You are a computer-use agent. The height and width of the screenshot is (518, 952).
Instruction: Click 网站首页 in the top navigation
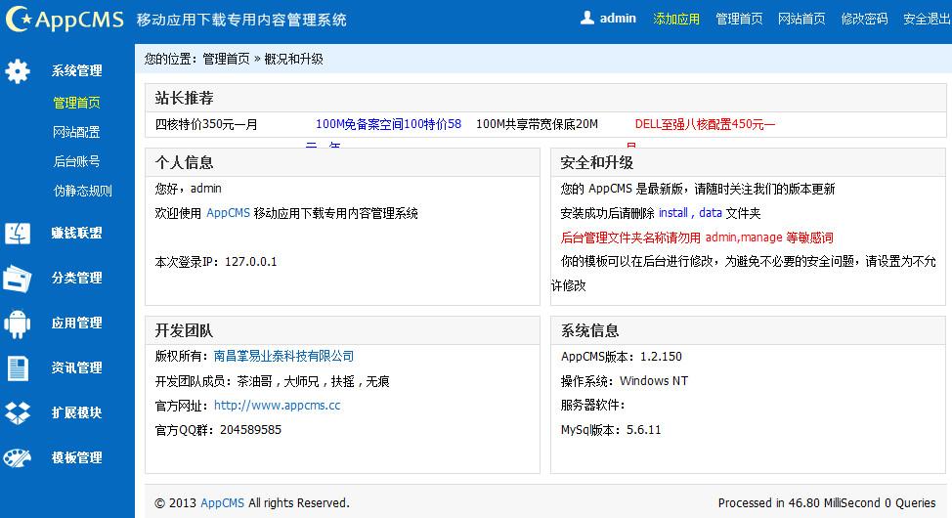click(x=801, y=19)
